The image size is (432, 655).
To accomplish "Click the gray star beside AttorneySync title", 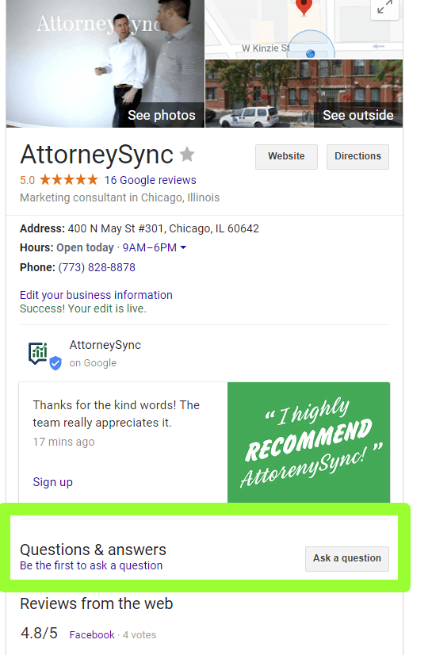I will 187,154.
